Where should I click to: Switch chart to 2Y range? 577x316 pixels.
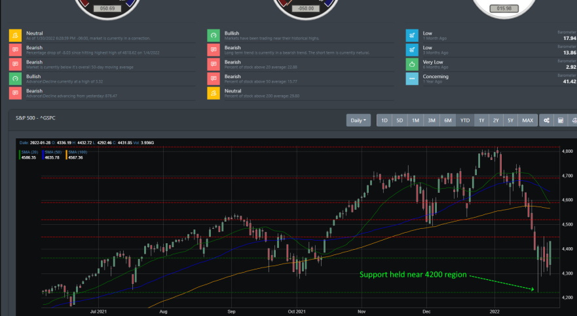click(496, 121)
